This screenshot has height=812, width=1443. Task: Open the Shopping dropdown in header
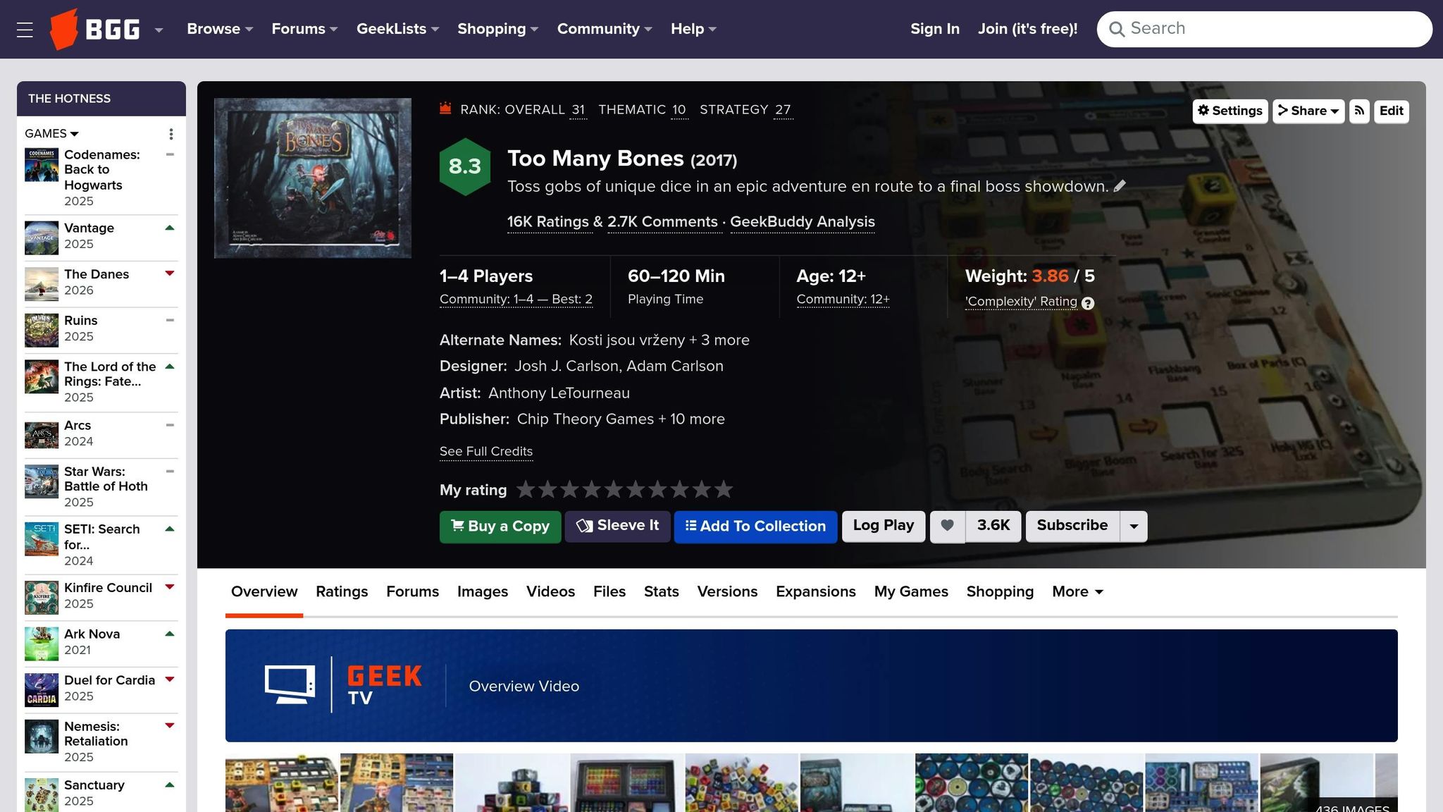pyautogui.click(x=497, y=29)
